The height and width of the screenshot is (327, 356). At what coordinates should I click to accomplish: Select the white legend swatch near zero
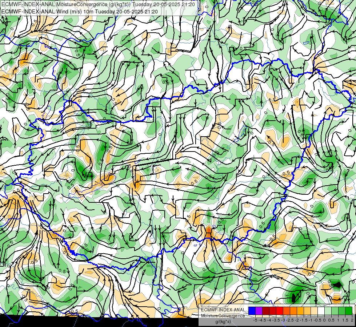pos(321,311)
